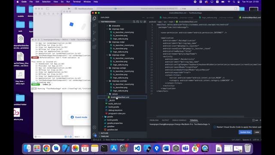Viewport: 275px width, 155px height.
Task: Open gradle.properties in Explorer
Action: pyautogui.click(x=115, y=123)
